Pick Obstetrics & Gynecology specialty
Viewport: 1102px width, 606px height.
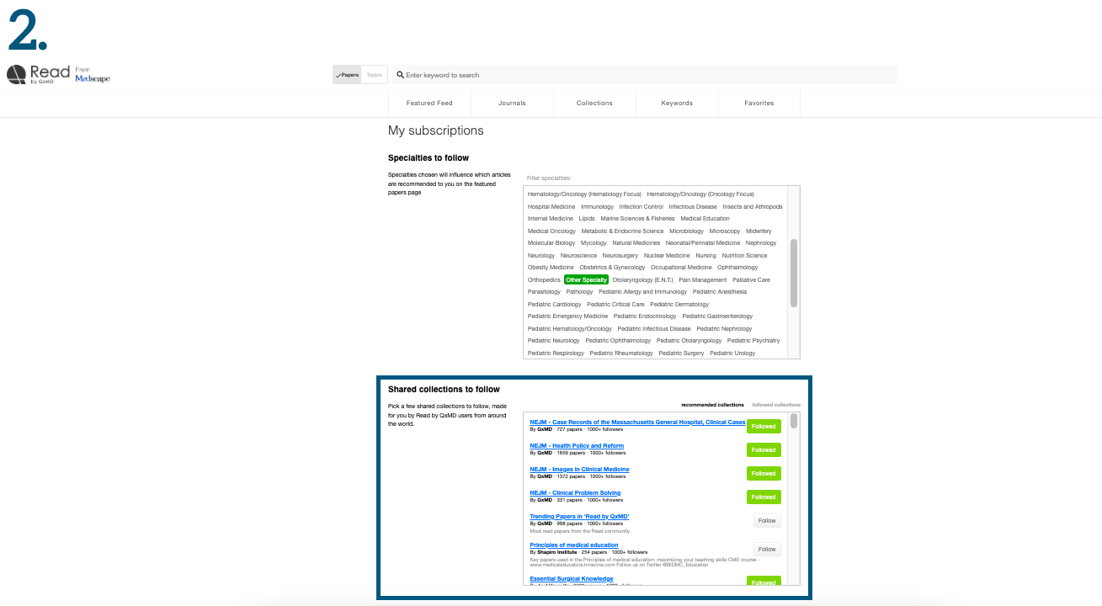(612, 268)
